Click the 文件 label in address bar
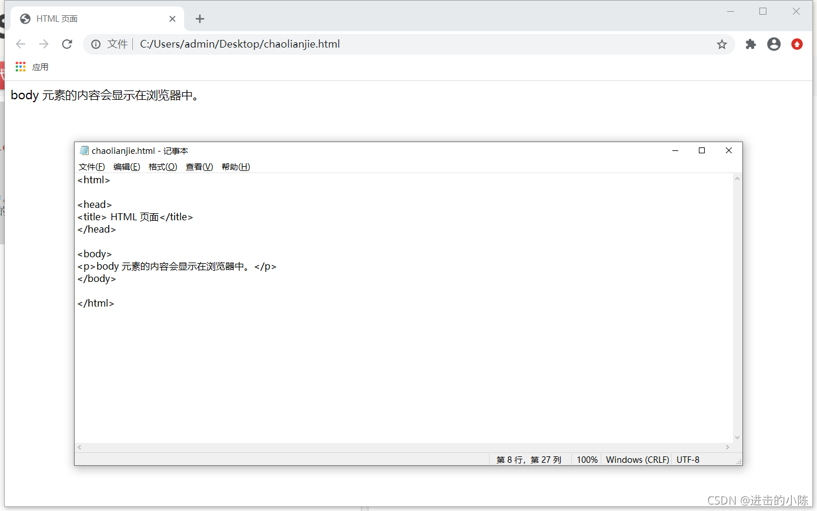 (x=118, y=44)
